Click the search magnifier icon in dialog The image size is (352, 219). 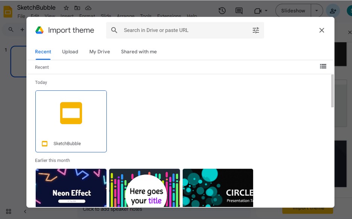coord(114,30)
